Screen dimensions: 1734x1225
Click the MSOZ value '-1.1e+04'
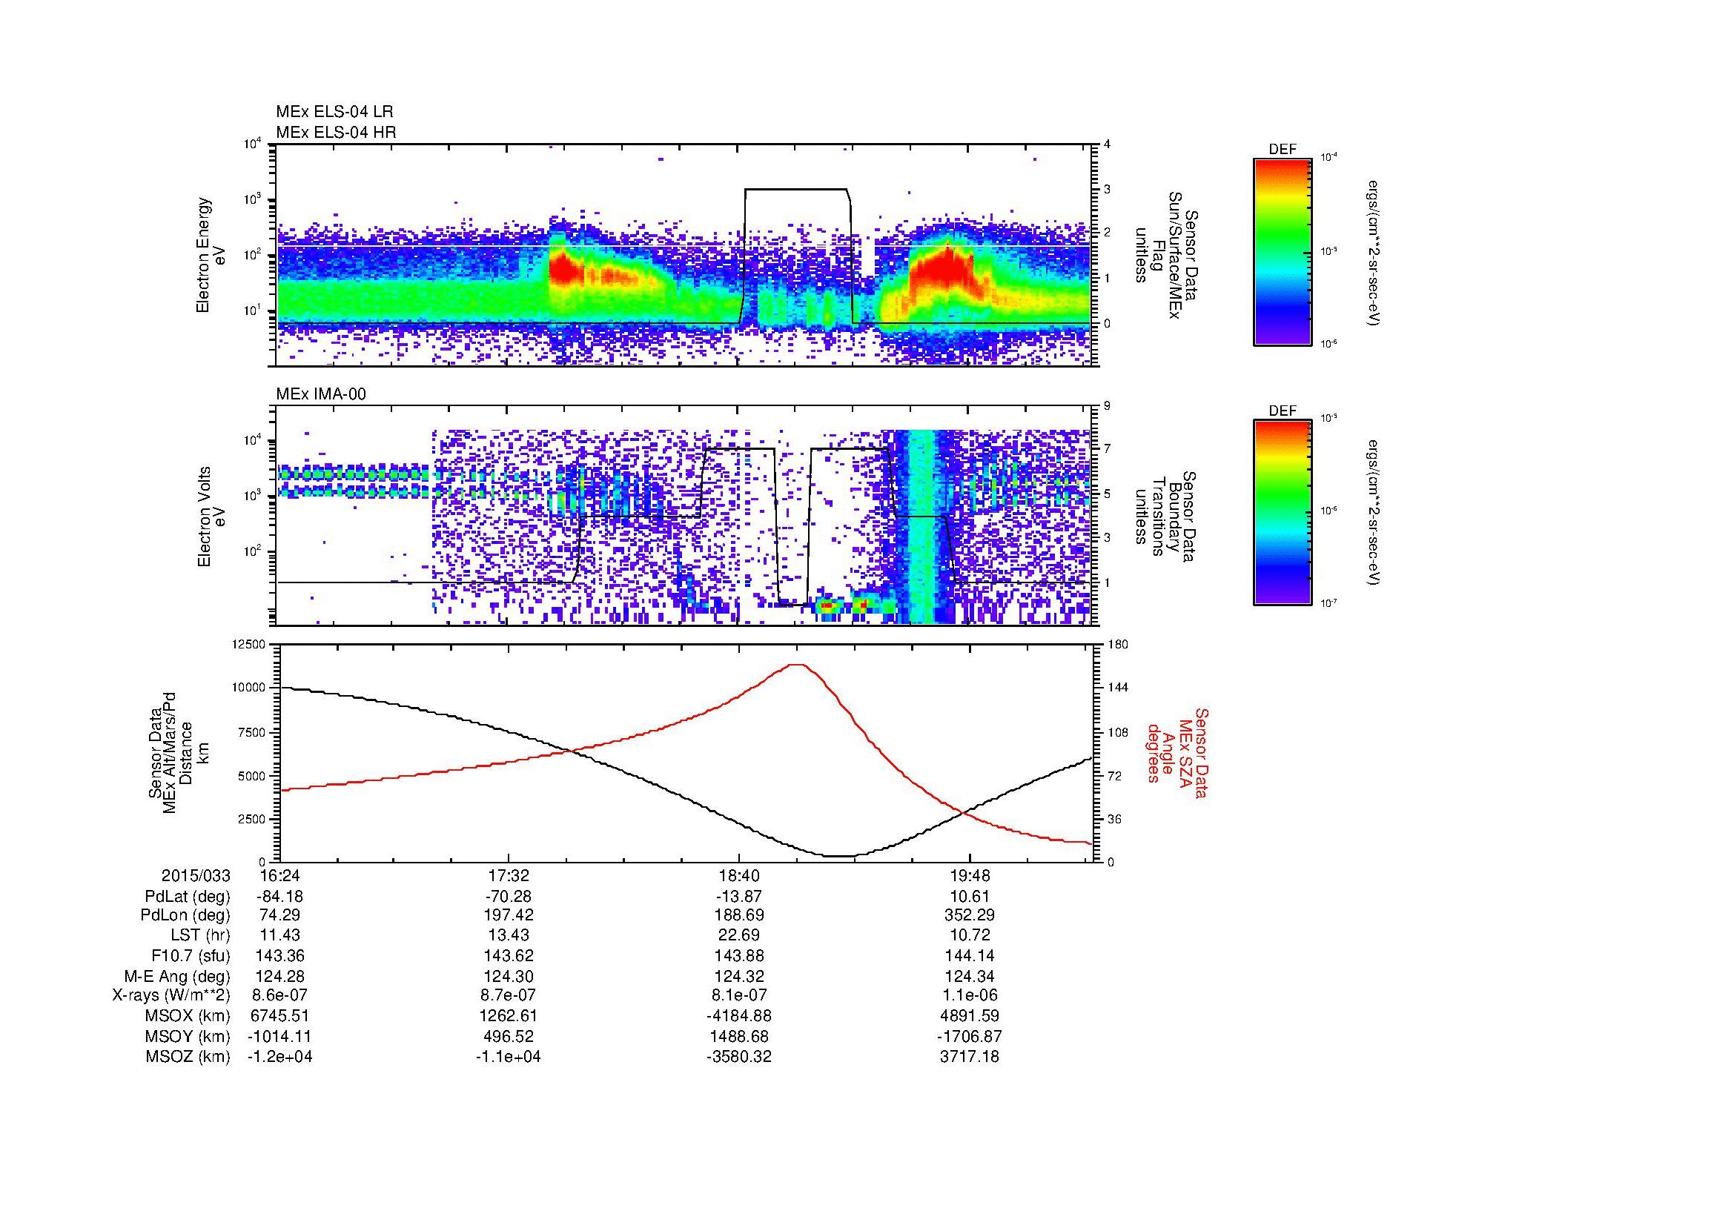click(509, 1057)
